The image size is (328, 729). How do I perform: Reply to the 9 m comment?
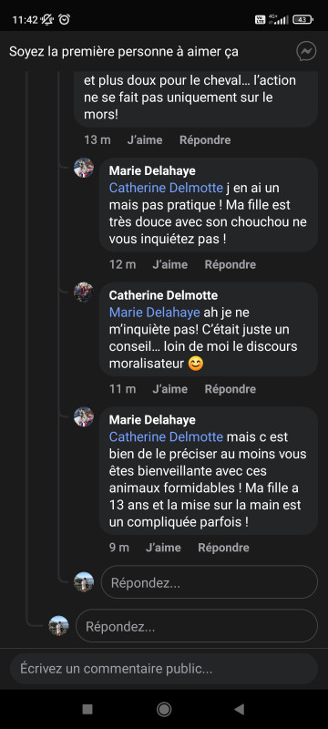coord(223,548)
